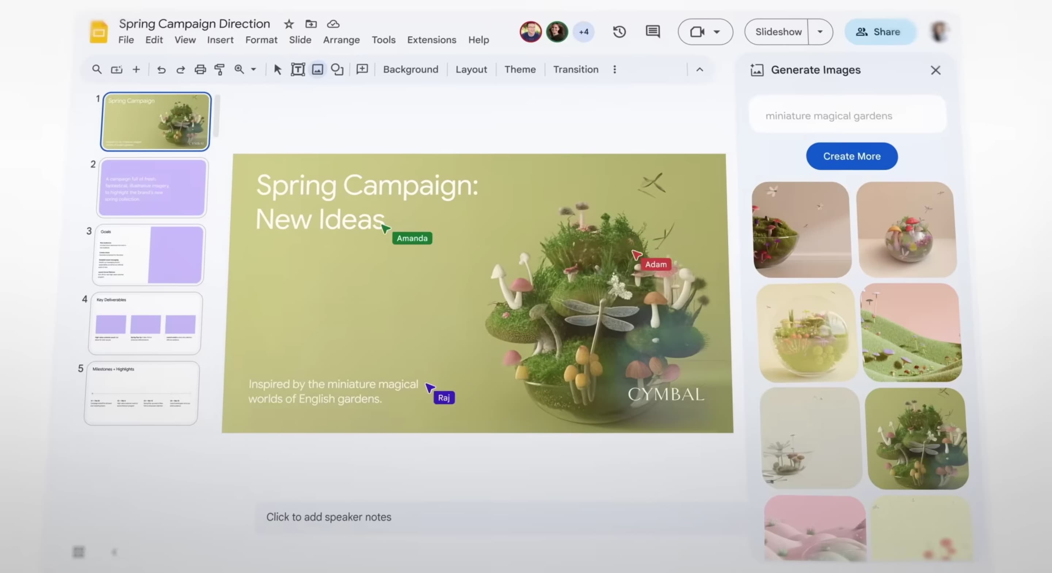Select the text box tool
Screen dimensions: 1052x573
point(298,69)
